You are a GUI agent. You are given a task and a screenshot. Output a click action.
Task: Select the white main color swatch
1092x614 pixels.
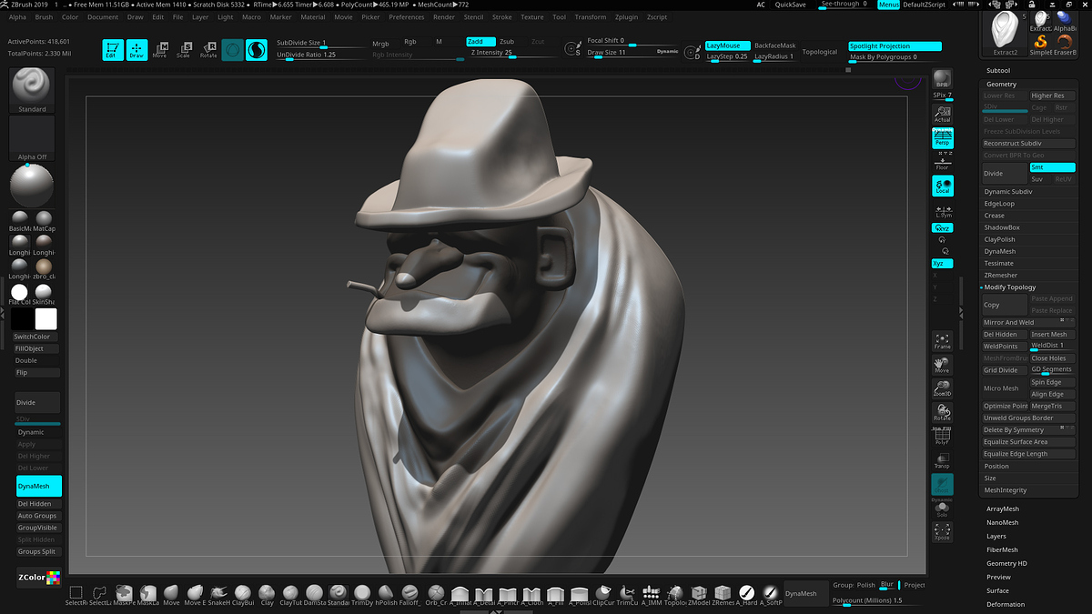(x=45, y=318)
